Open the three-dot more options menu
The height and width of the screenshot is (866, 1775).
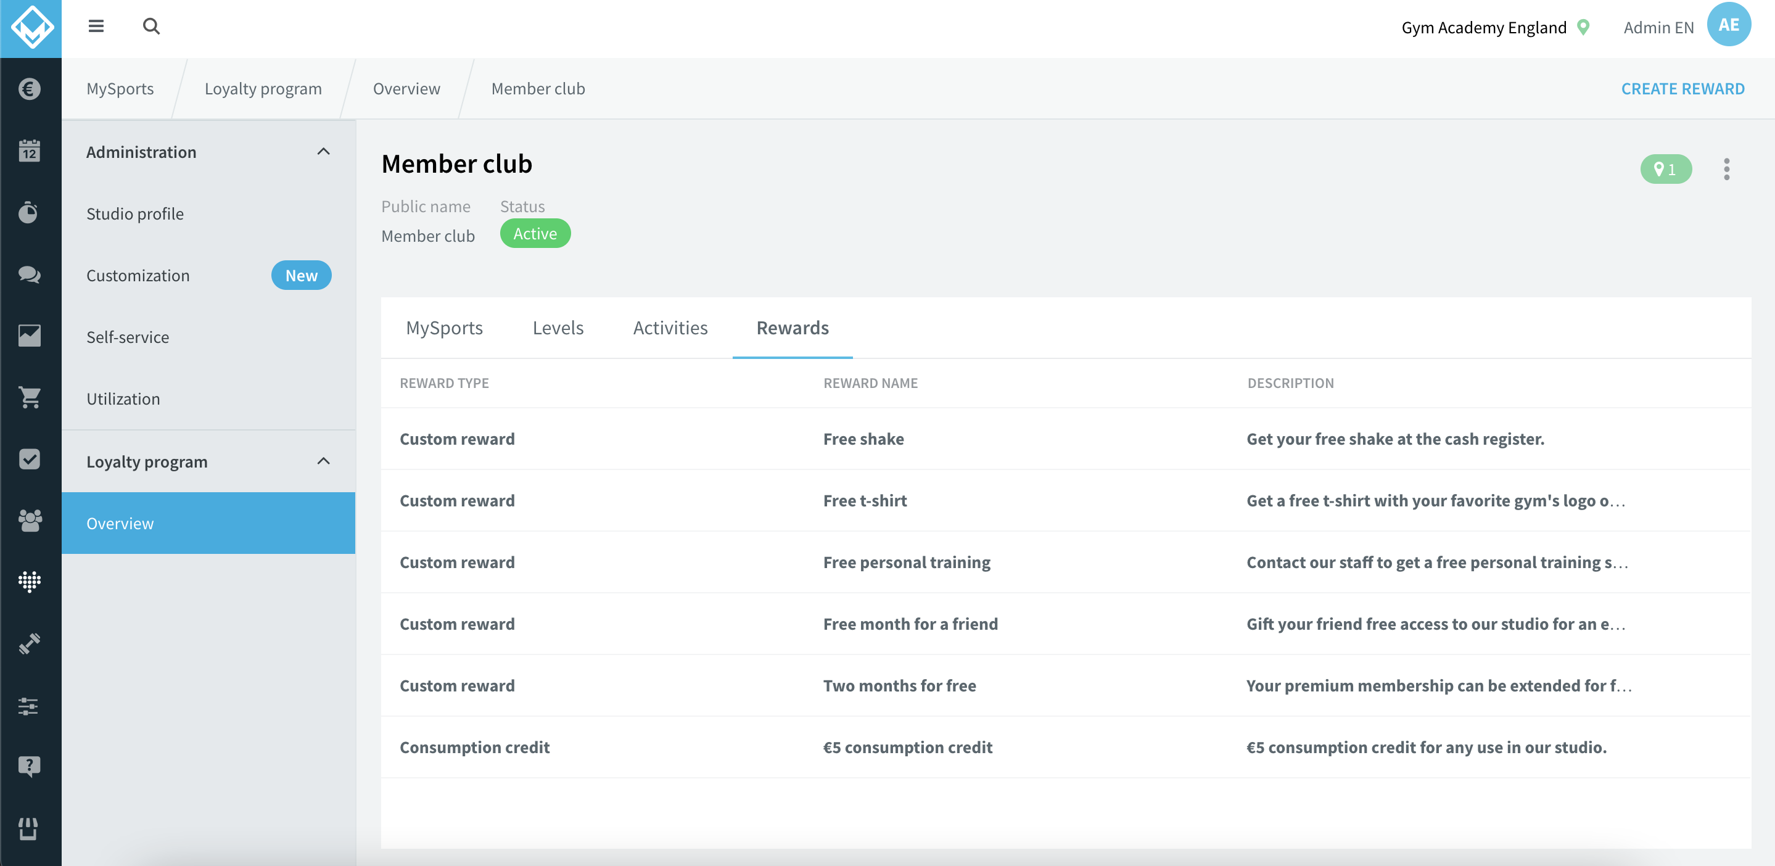(1726, 169)
